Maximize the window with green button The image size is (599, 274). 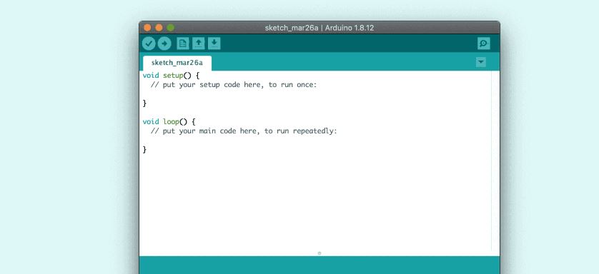pos(170,28)
